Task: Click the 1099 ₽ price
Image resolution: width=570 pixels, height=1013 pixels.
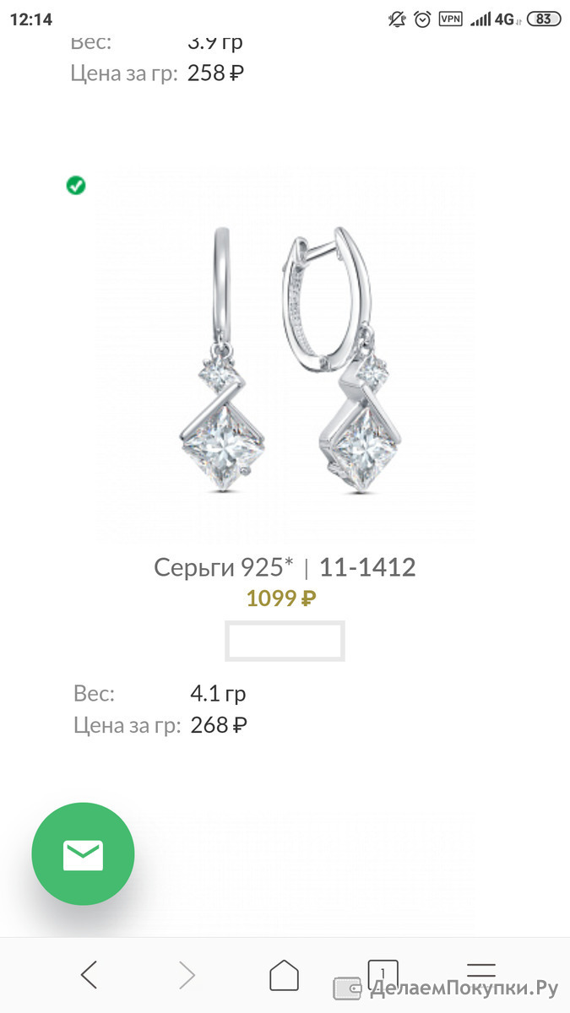Action: [281, 599]
